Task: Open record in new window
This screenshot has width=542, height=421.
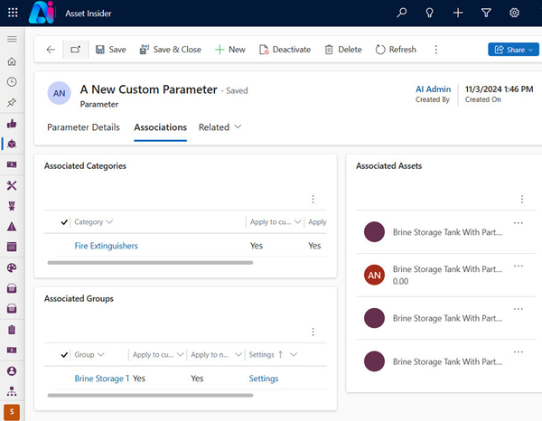Action: (x=75, y=50)
